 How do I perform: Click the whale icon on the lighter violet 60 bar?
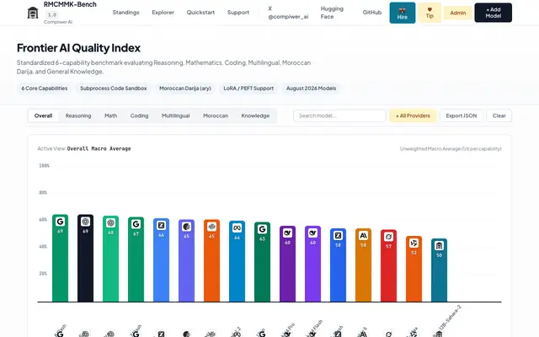pyautogui.click(x=312, y=233)
